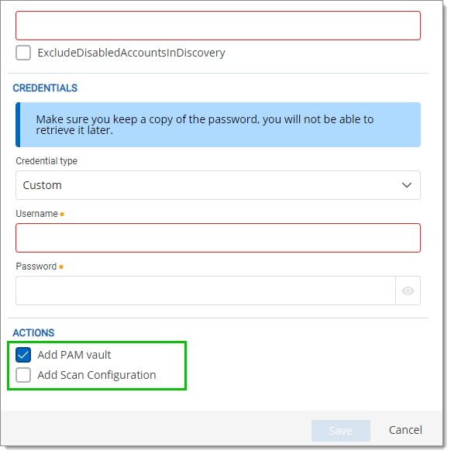This screenshot has height=454, width=451.
Task: Enable the Add Scan Configuration checkbox
Action: click(23, 375)
